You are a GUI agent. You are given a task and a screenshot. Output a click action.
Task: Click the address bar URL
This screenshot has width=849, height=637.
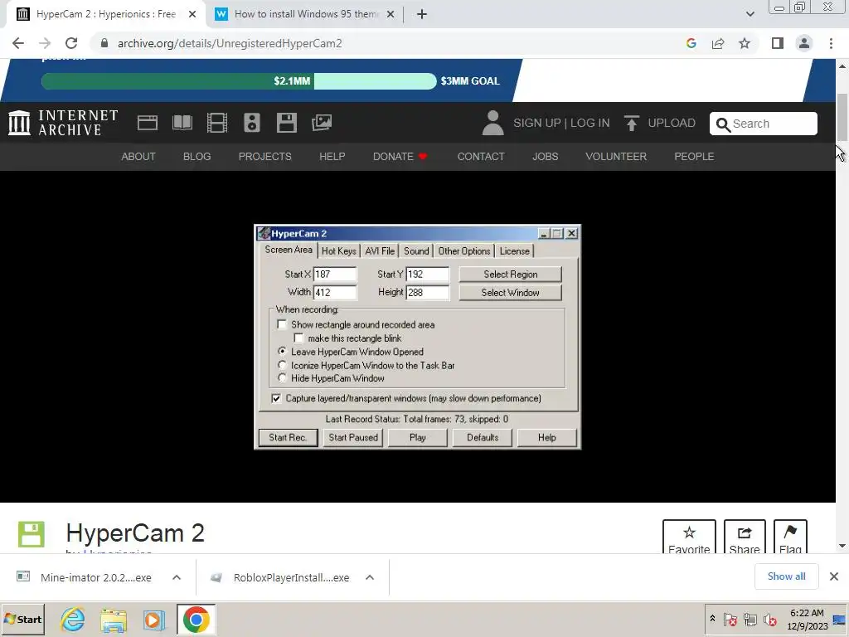click(x=230, y=43)
